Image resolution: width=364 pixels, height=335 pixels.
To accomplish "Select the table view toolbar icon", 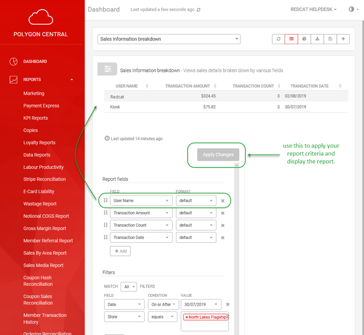I will 291,39.
